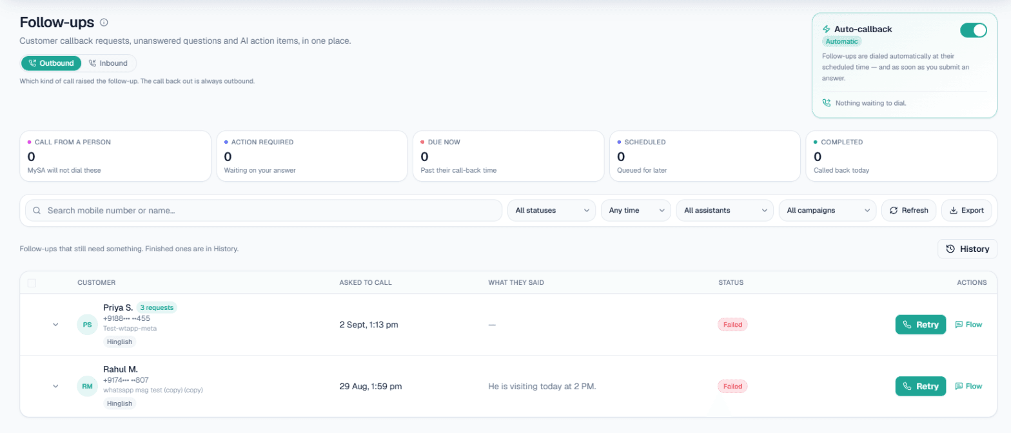Click the campaign name Test-wtapp-meta
The height and width of the screenshot is (433, 1011).
[x=130, y=328]
